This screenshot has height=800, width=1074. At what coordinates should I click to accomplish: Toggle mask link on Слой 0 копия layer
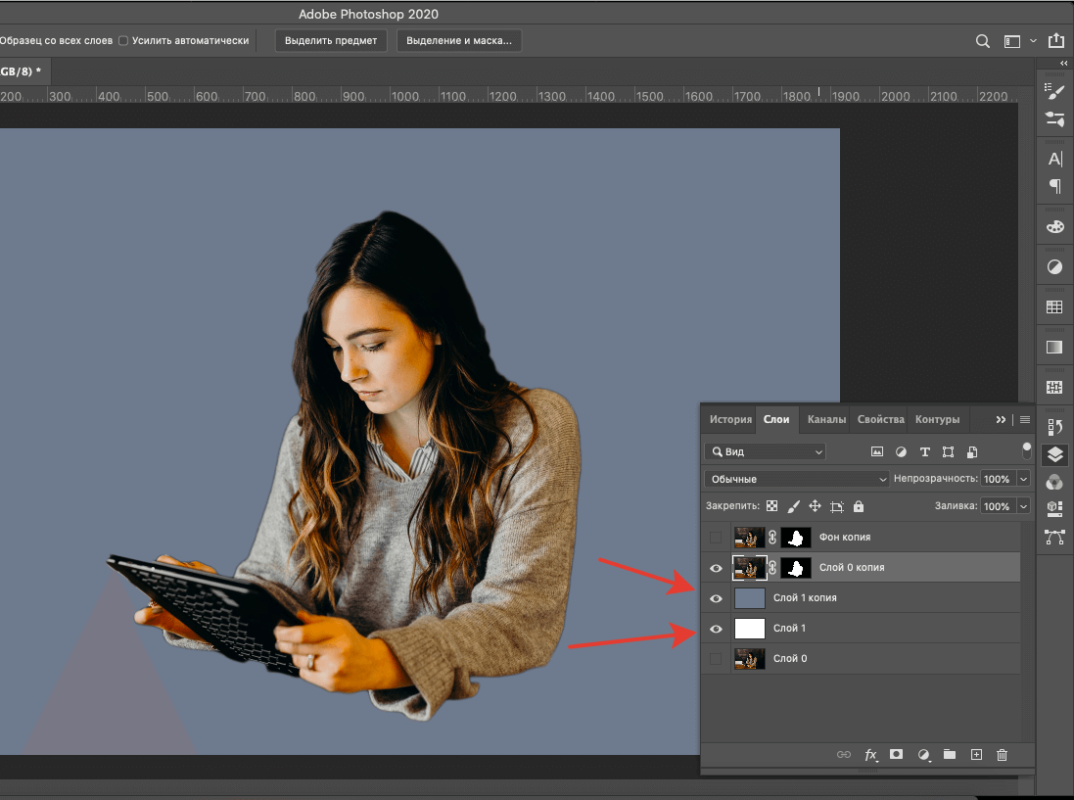771,567
